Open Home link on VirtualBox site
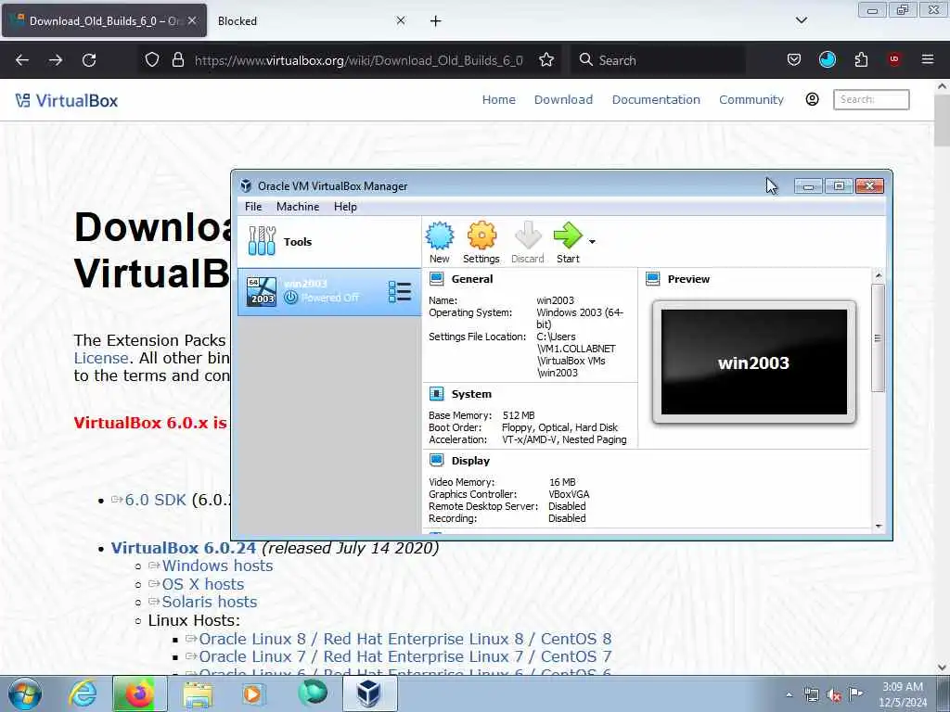The height and width of the screenshot is (712, 950). click(x=498, y=99)
